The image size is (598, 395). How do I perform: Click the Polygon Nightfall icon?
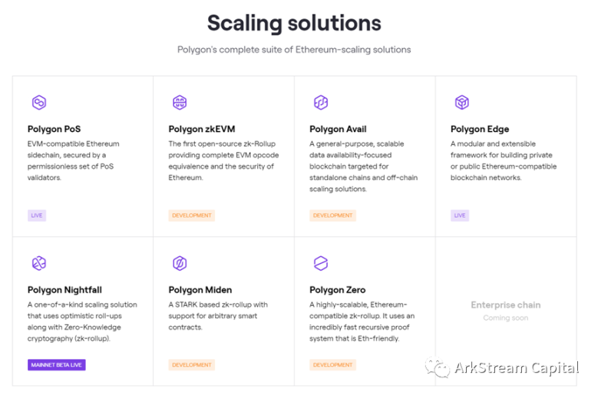pyautogui.click(x=38, y=264)
